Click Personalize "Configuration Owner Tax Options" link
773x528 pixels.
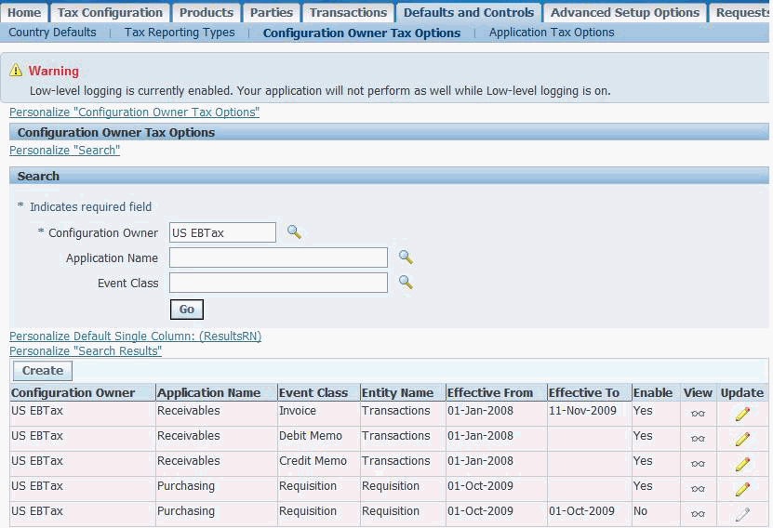[134, 112]
